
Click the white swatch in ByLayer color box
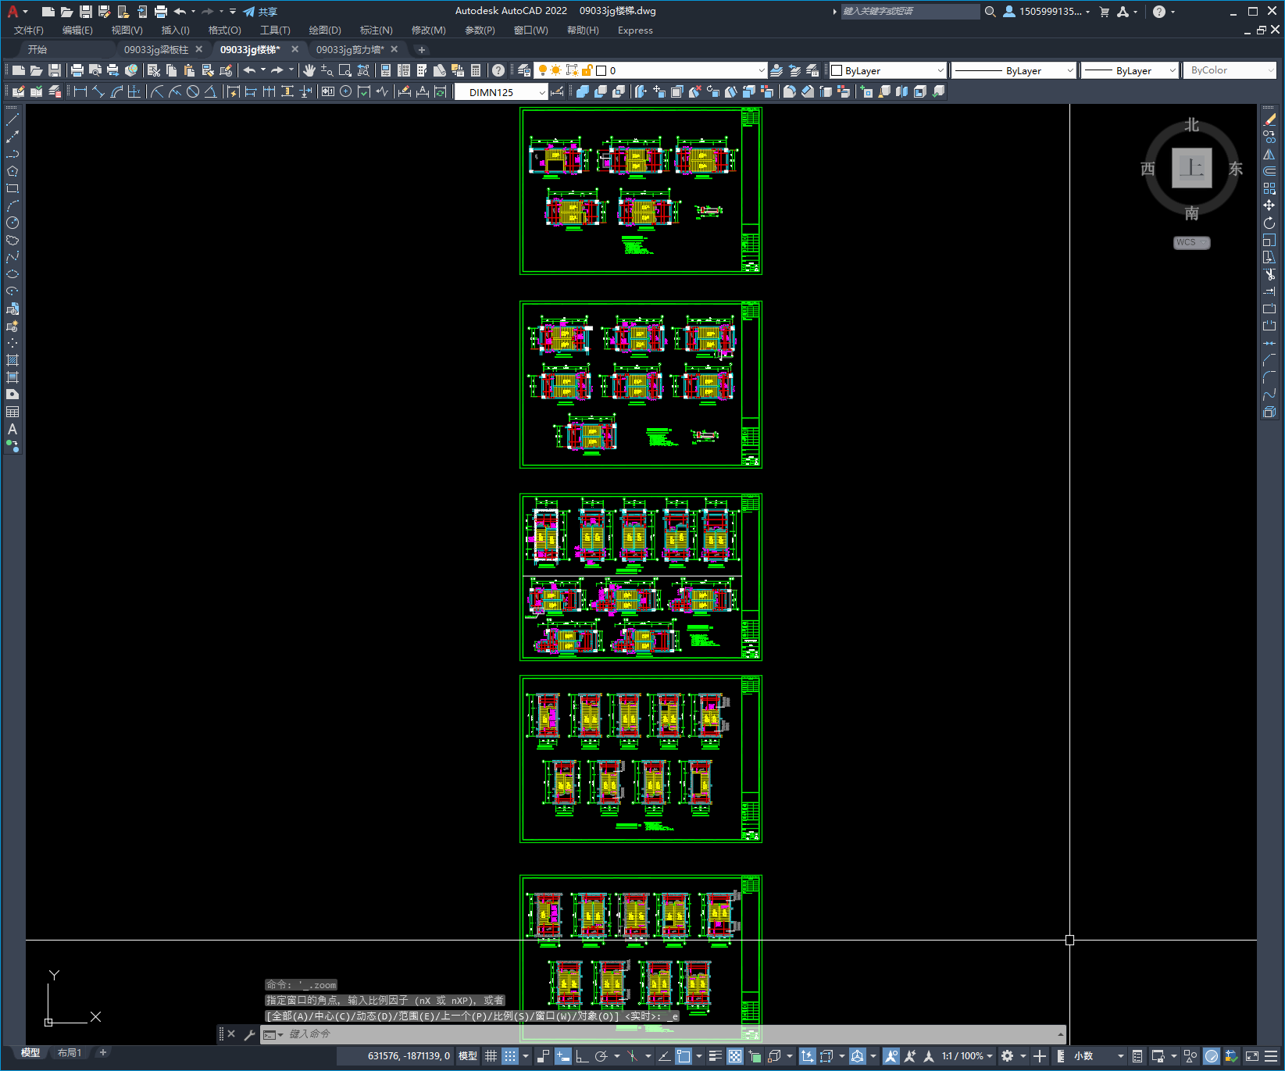coord(837,70)
